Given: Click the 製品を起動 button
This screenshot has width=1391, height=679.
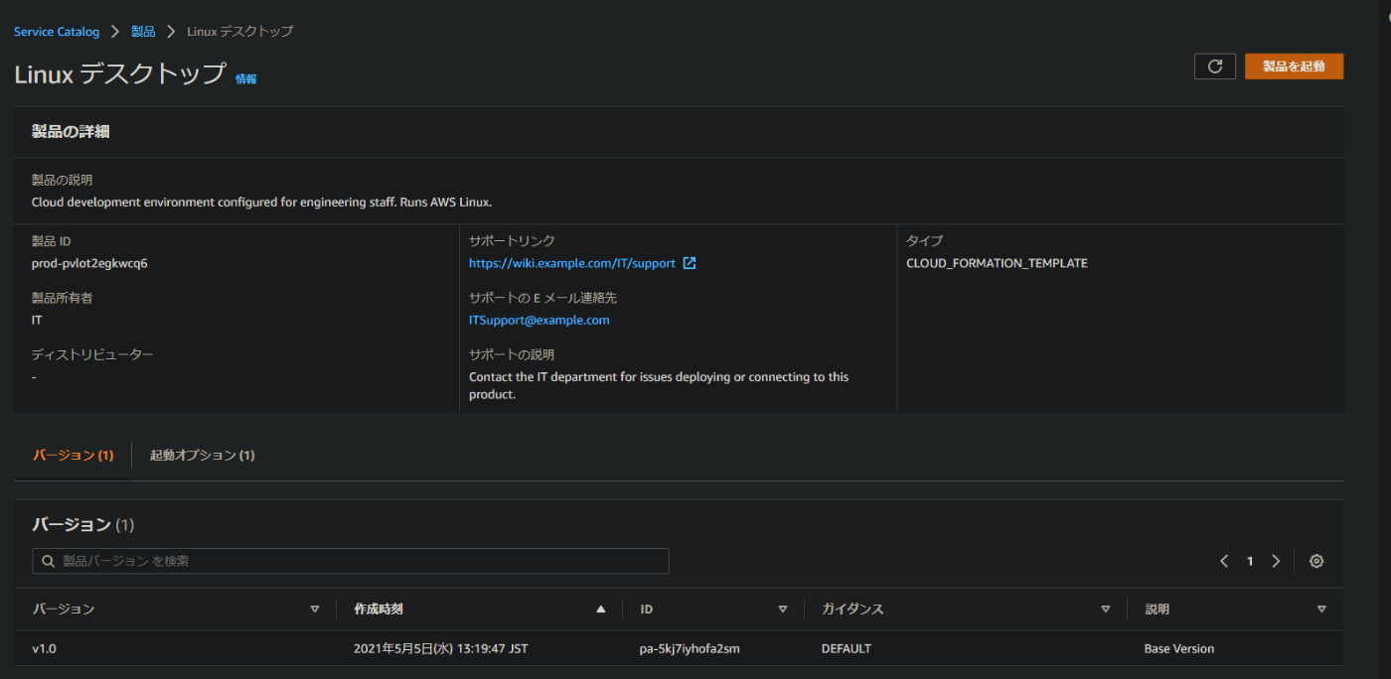Looking at the screenshot, I should (x=1294, y=67).
